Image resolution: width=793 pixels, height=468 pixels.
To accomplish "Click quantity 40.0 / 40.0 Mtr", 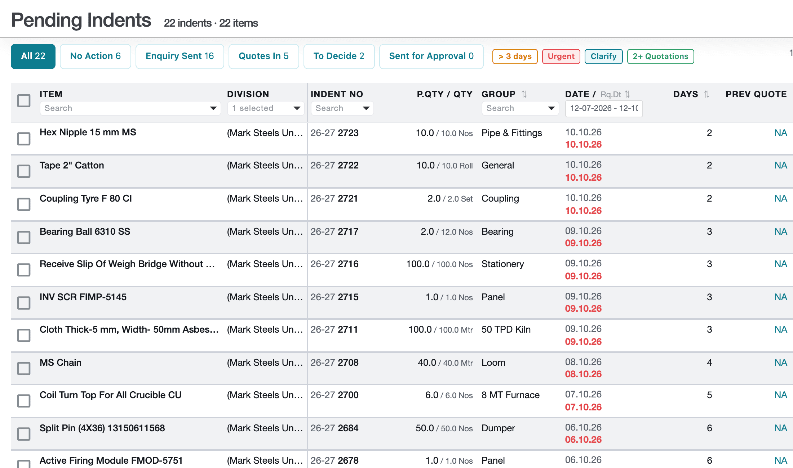I will (x=445, y=363).
